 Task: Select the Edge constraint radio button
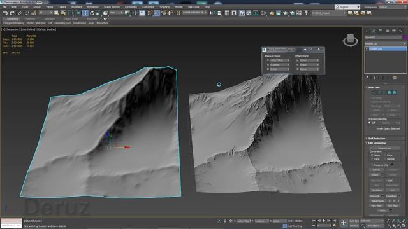click(385, 155)
